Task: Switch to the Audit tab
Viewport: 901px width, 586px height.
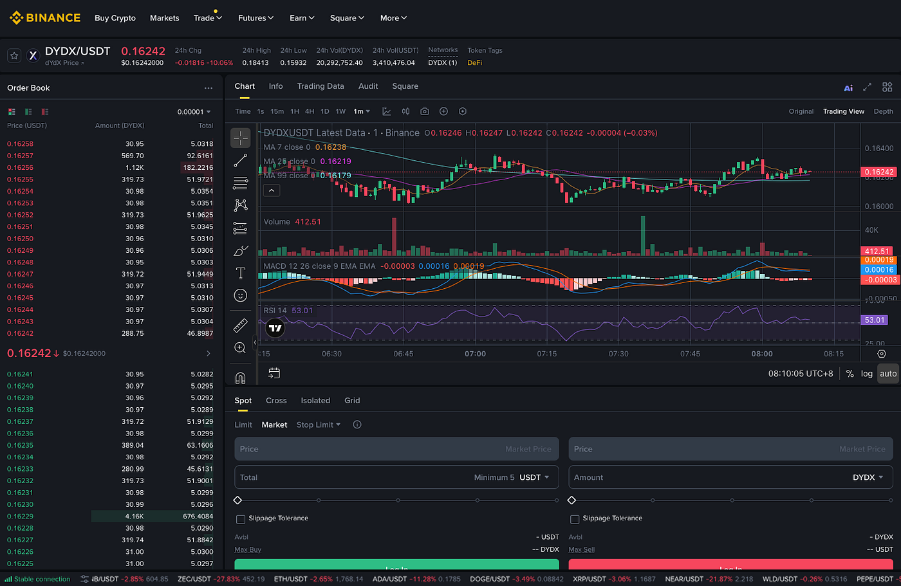Action: click(368, 86)
